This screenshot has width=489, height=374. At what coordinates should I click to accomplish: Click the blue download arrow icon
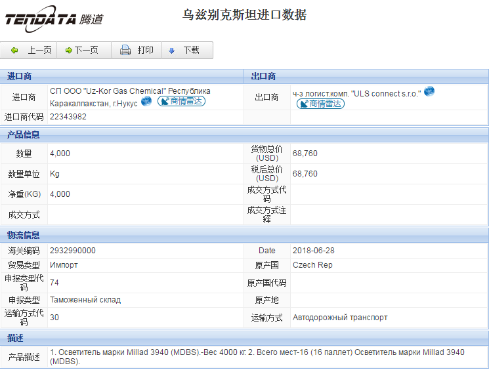click(172, 51)
